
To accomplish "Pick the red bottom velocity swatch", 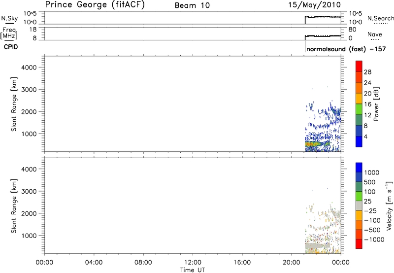I will click(359, 244).
